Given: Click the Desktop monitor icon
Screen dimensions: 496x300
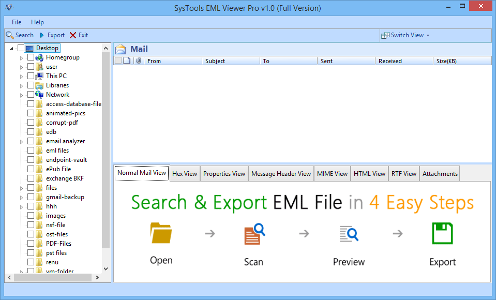Looking at the screenshot, I should 29,49.
